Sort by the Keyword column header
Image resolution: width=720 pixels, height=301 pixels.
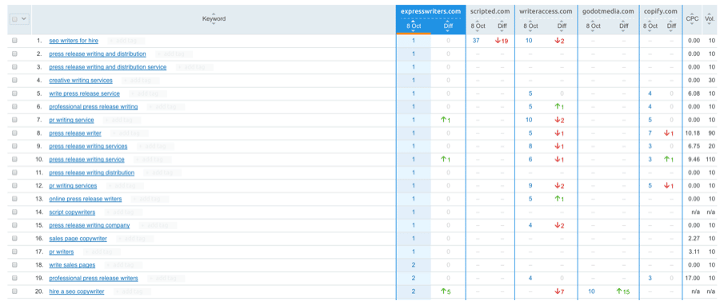pyautogui.click(x=214, y=19)
